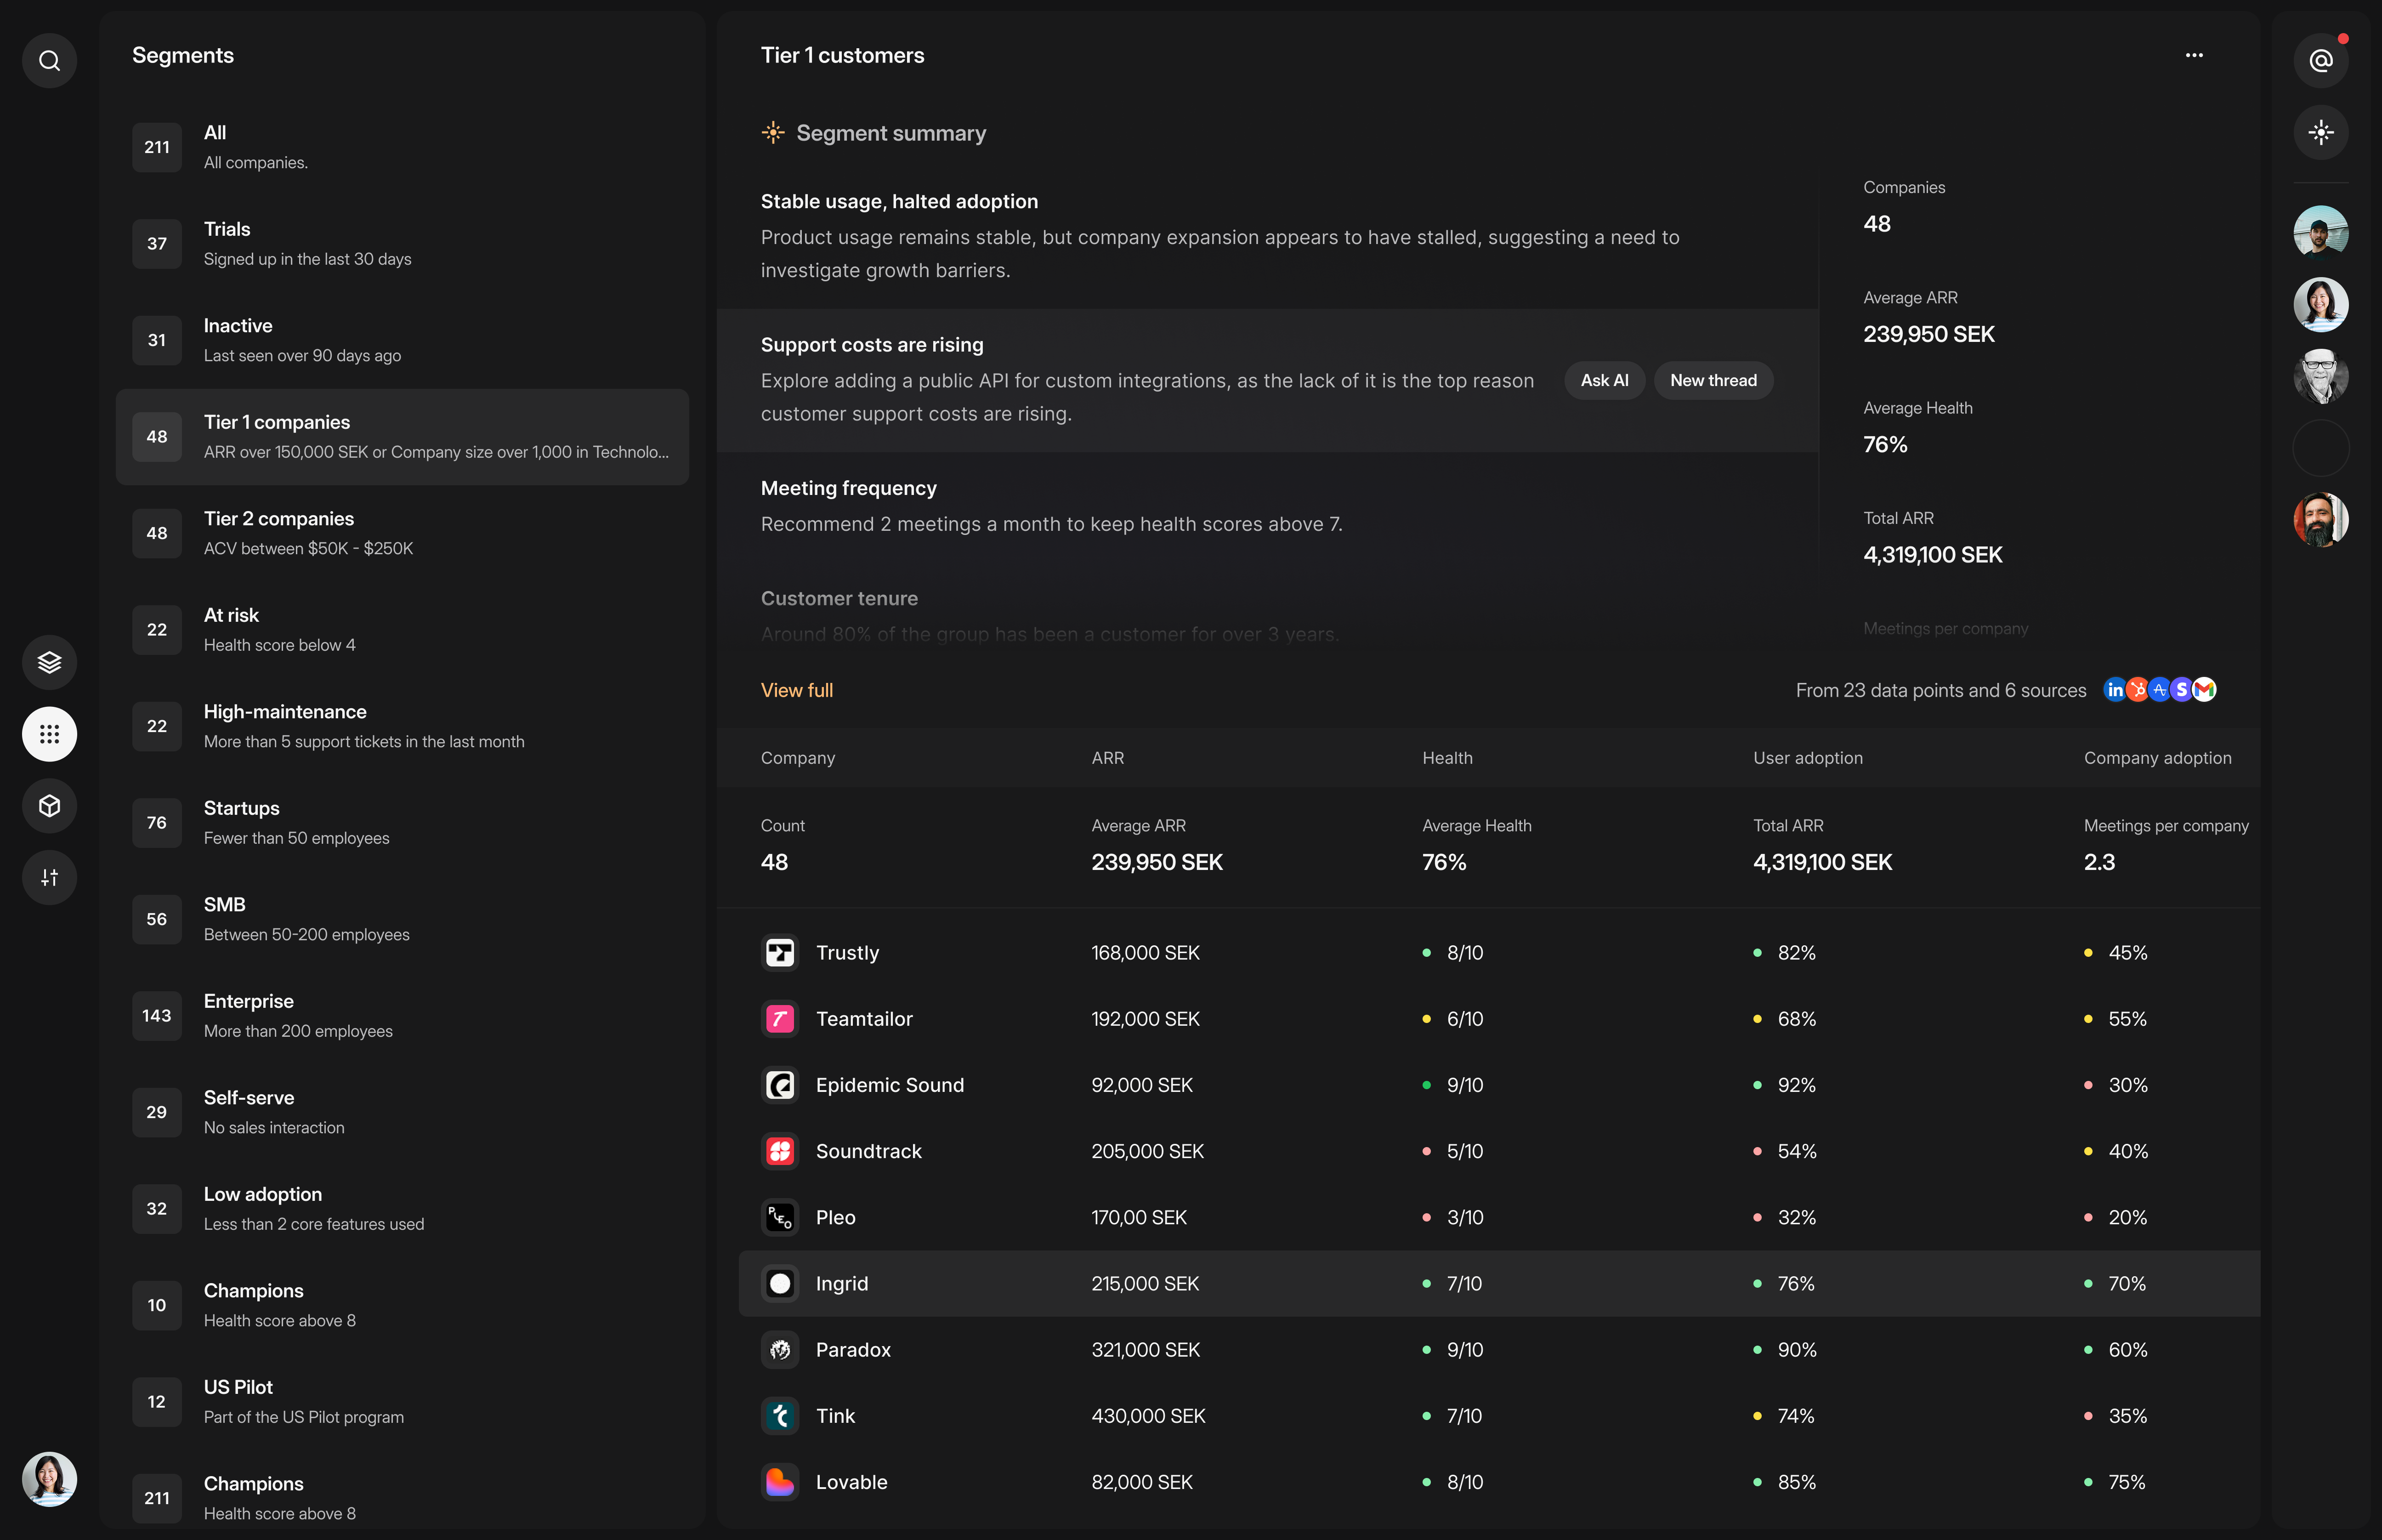Open the cube icon in left sidebar
The width and height of the screenshot is (2382, 1540).
tap(49, 806)
